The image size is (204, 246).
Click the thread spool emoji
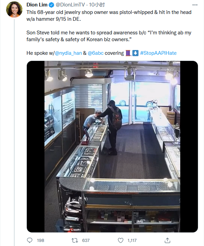(x=128, y=53)
